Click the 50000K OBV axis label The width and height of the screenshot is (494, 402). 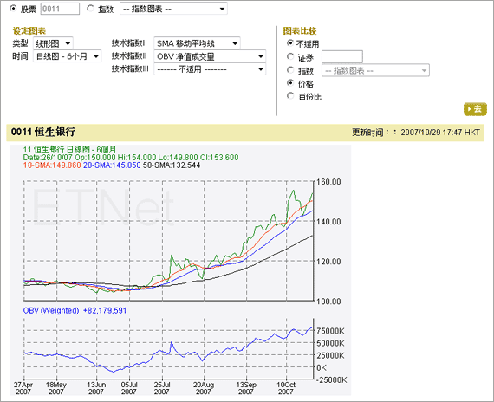pos(330,343)
